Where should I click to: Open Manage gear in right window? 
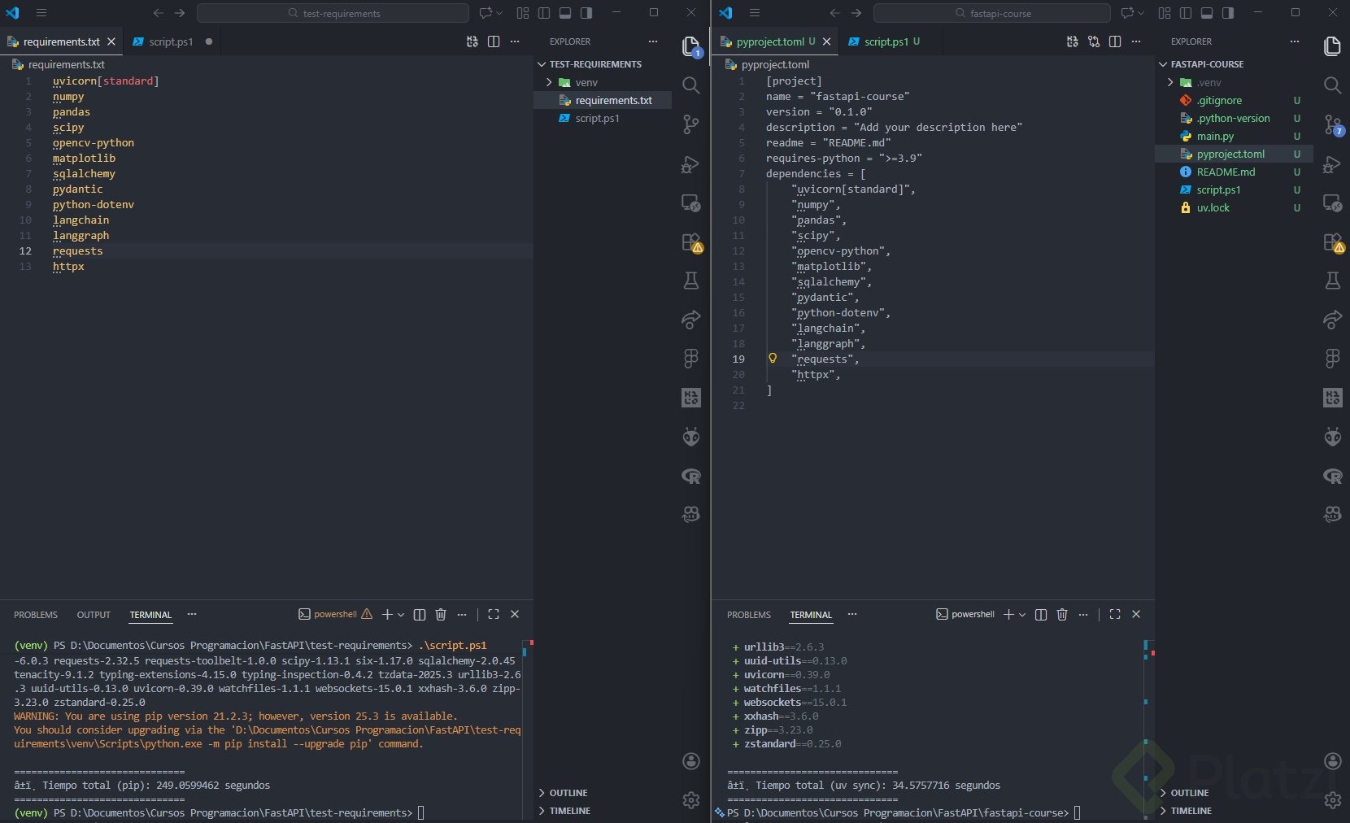pos(1332,800)
